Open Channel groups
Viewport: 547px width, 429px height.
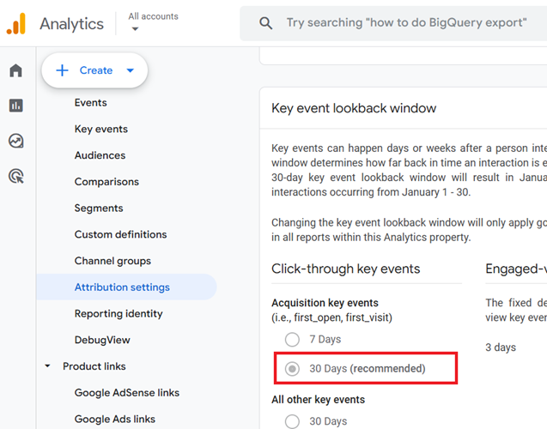coord(112,261)
